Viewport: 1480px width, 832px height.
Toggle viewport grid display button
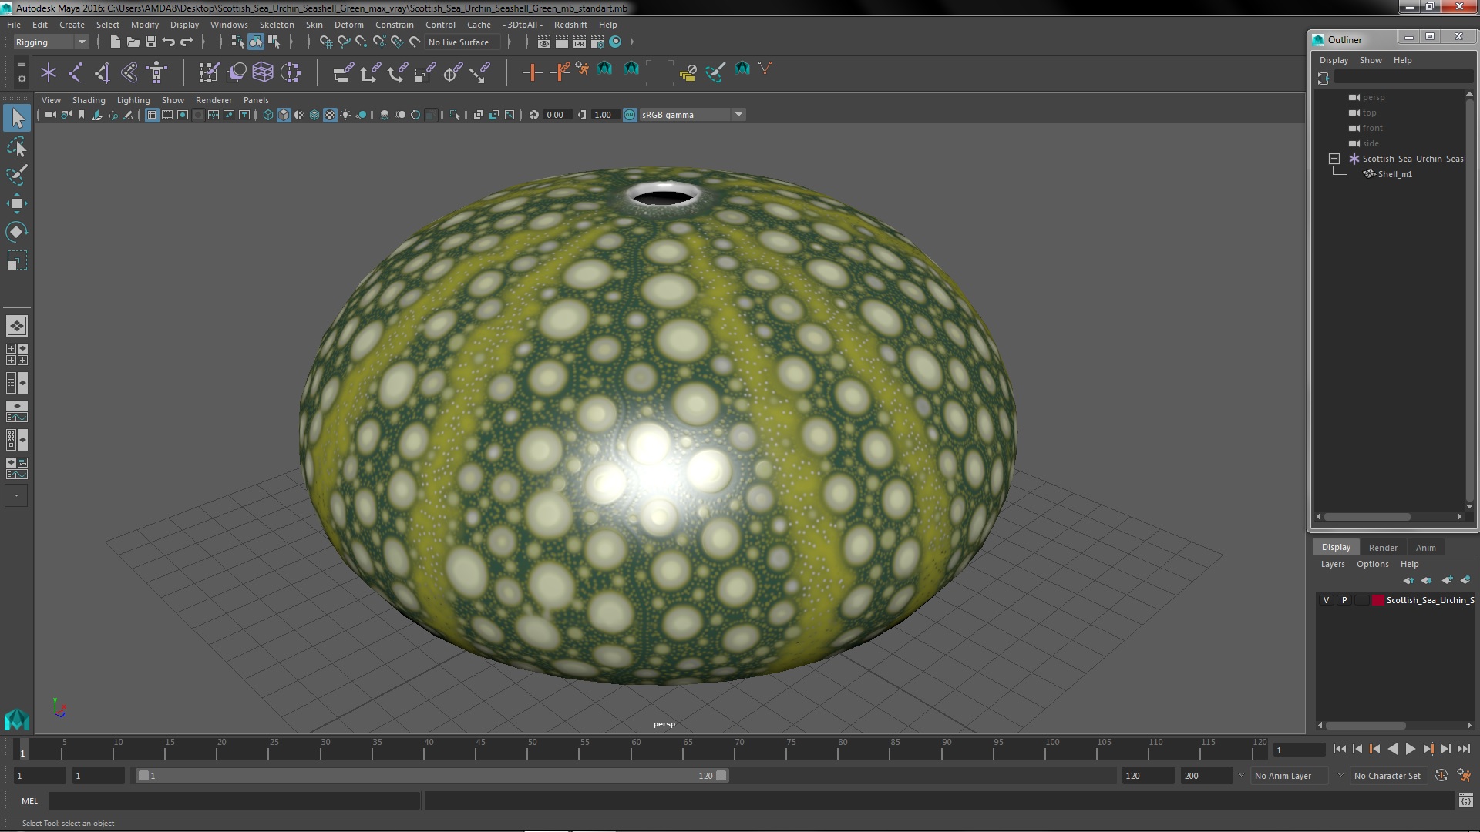[152, 115]
